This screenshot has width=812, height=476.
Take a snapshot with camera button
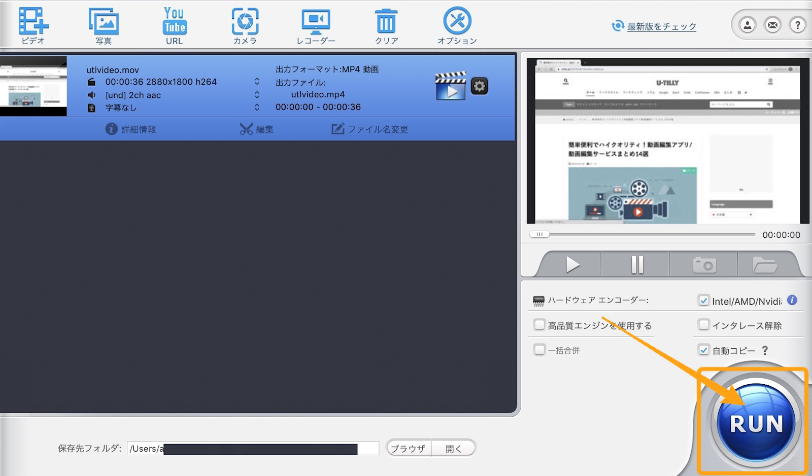click(x=704, y=265)
